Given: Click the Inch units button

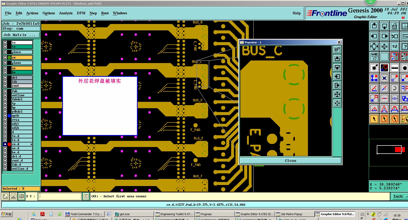Looking at the screenshot, I should (x=399, y=196).
